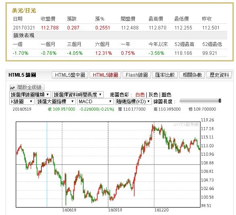Set chart background to 白色
This screenshot has width=236, height=215.
coord(140,95)
